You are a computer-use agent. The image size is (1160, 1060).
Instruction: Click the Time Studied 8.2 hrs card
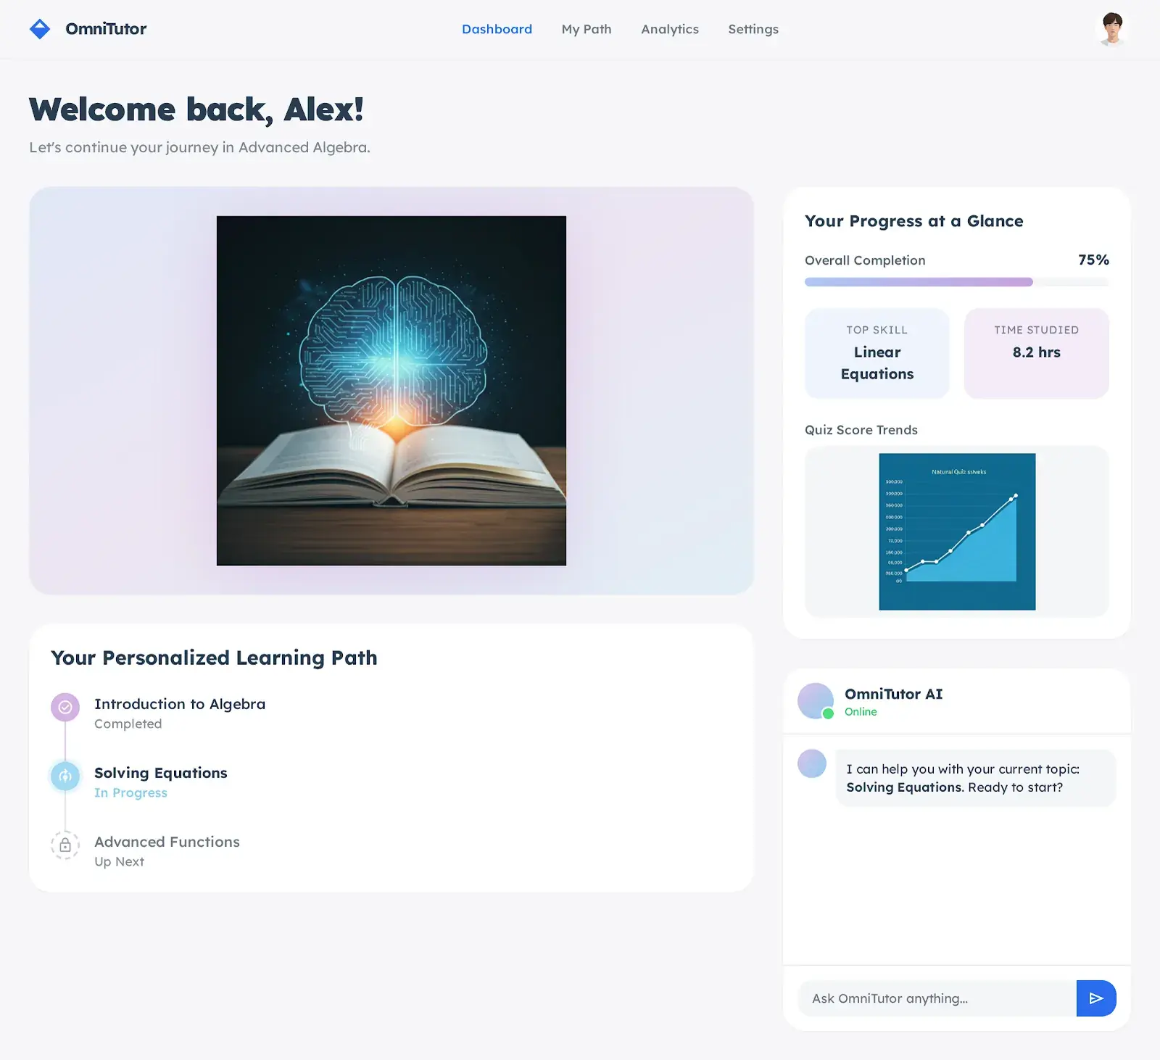[x=1037, y=353]
